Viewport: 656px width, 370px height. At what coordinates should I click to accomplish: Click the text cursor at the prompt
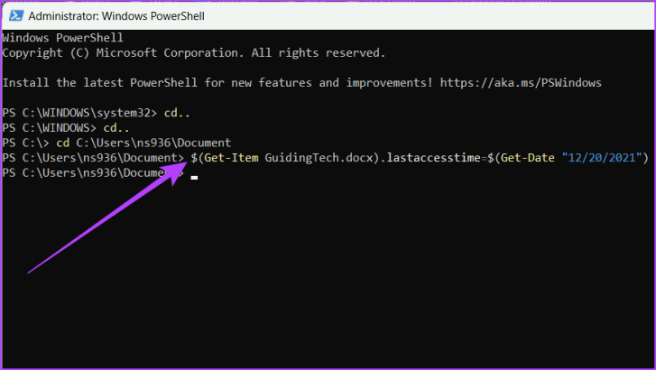[x=194, y=178]
